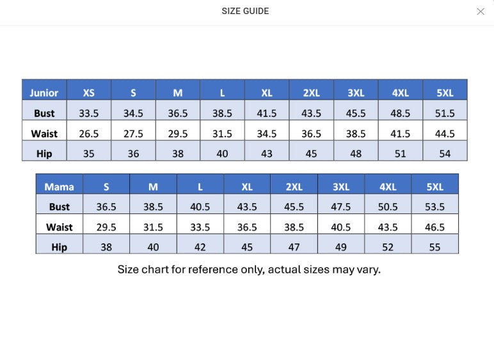Click Mama 4XL bust value 50.5
The height and width of the screenshot is (343, 494).
point(388,207)
